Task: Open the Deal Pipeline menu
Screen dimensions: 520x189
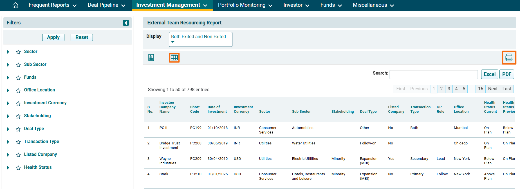Action: [106, 5]
